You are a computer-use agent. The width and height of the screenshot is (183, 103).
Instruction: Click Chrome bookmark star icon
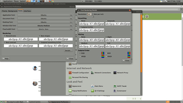178,9
